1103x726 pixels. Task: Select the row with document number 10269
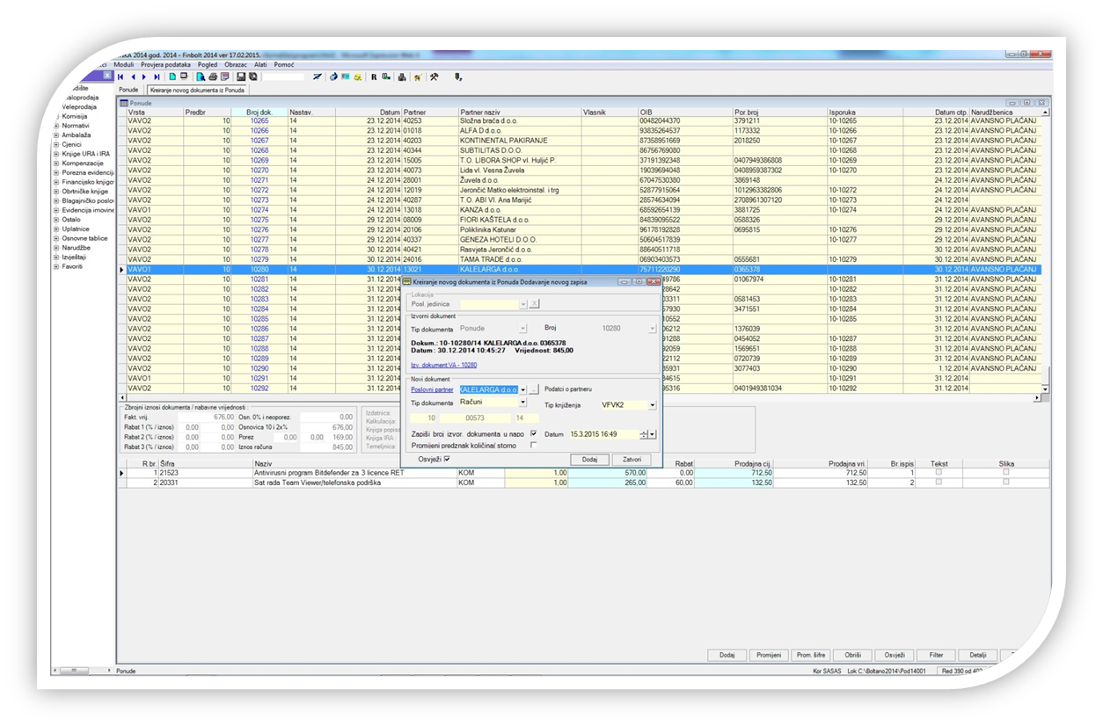[x=259, y=161]
